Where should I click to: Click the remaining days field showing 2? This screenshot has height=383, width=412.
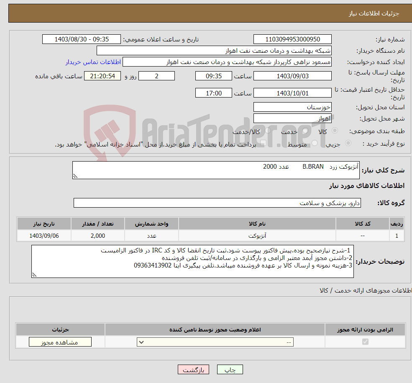(x=156, y=76)
